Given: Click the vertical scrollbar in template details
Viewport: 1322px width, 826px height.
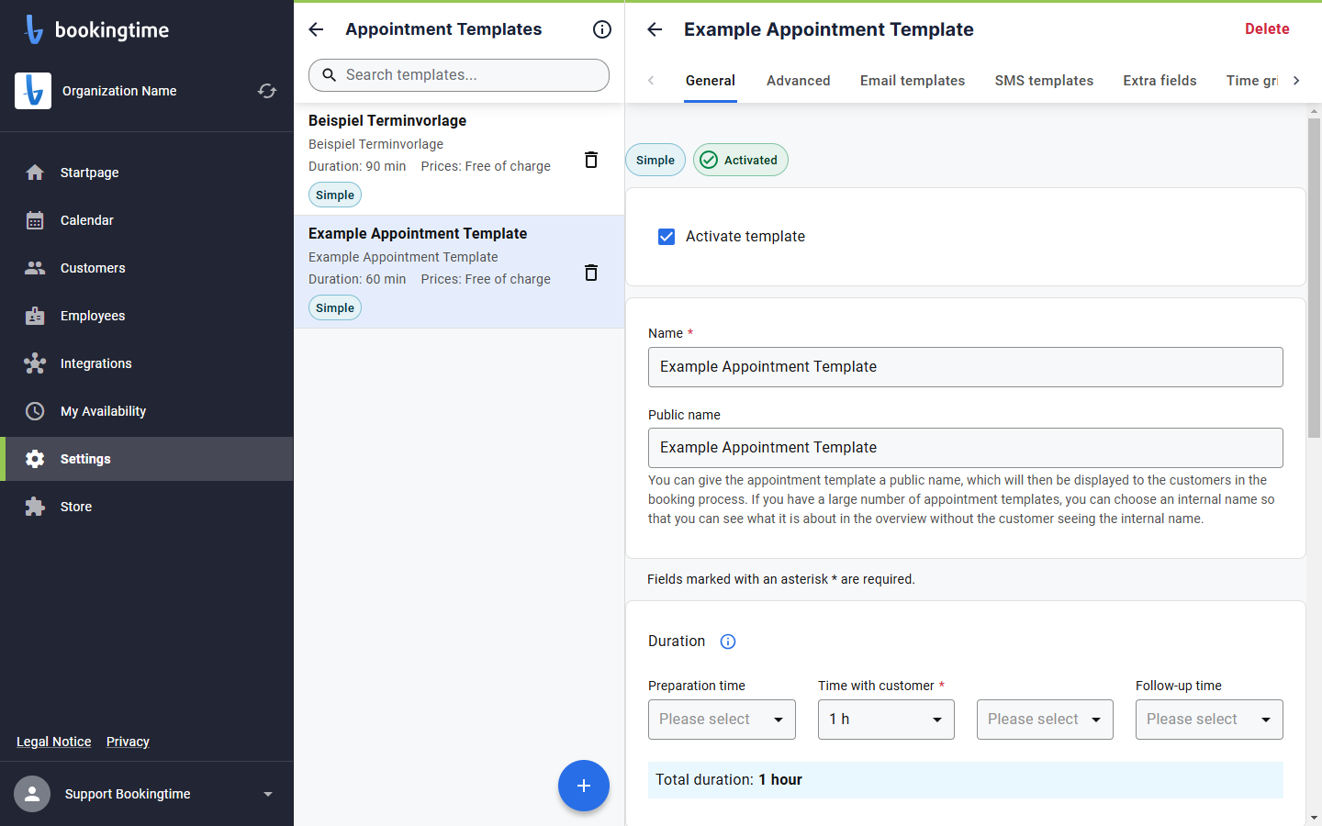Looking at the screenshot, I should 1314,278.
